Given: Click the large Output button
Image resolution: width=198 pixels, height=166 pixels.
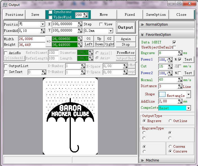Looking at the screenshot, I should (x=126, y=27).
